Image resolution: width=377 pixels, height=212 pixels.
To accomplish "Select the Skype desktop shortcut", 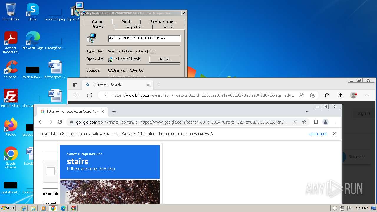I will (x=33, y=12).
